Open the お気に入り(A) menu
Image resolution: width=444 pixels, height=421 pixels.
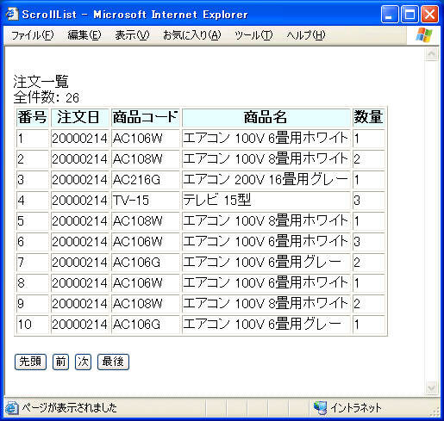pos(192,35)
